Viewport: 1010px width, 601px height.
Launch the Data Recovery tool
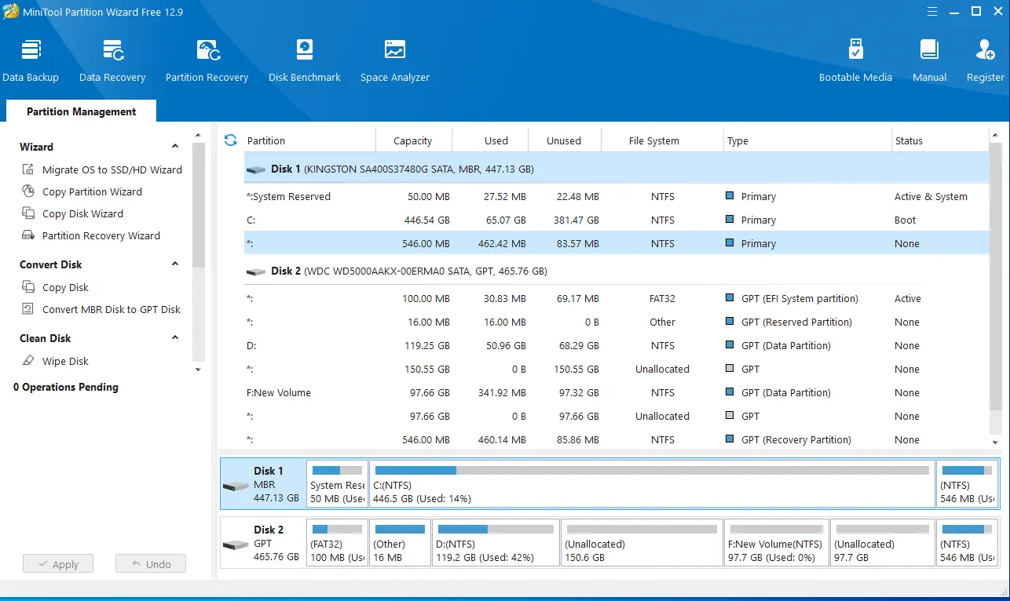click(x=112, y=60)
